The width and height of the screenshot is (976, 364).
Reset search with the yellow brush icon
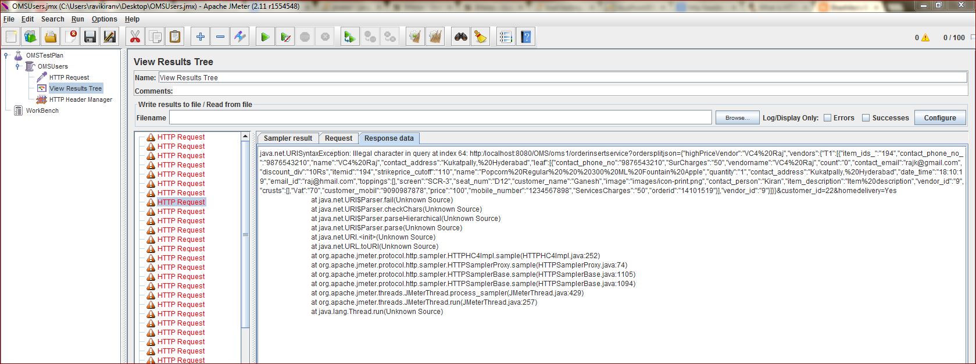(x=481, y=37)
